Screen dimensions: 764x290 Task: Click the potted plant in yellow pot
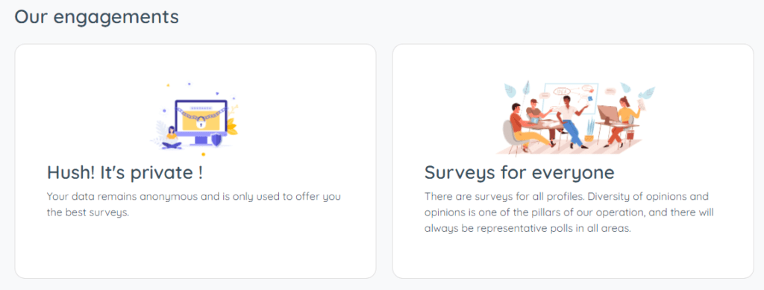[x=589, y=130]
